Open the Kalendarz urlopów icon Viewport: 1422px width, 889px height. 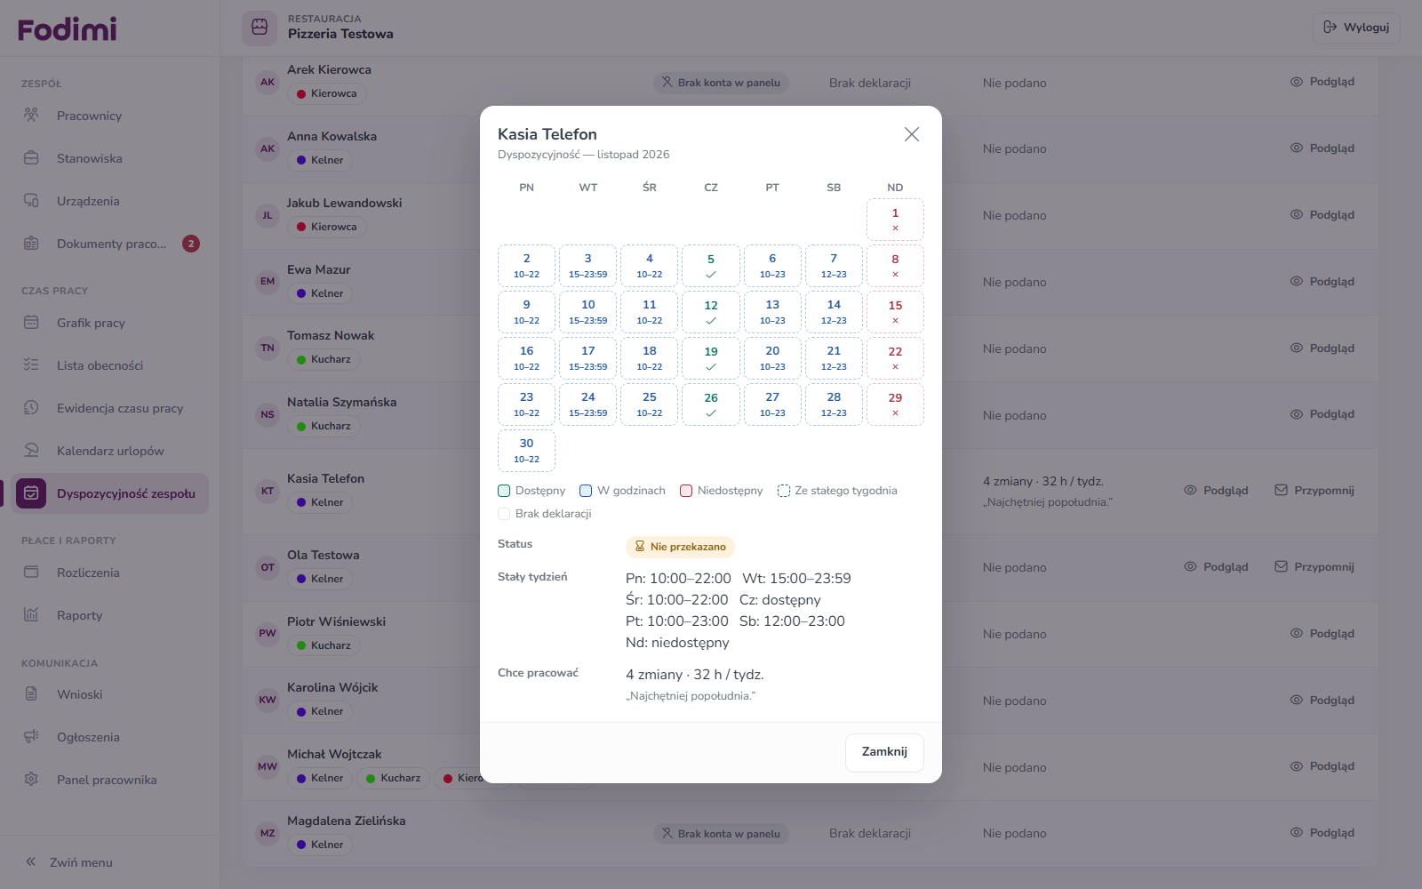coord(31,451)
